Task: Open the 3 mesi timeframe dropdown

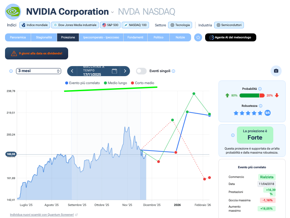Action: click(x=39, y=71)
